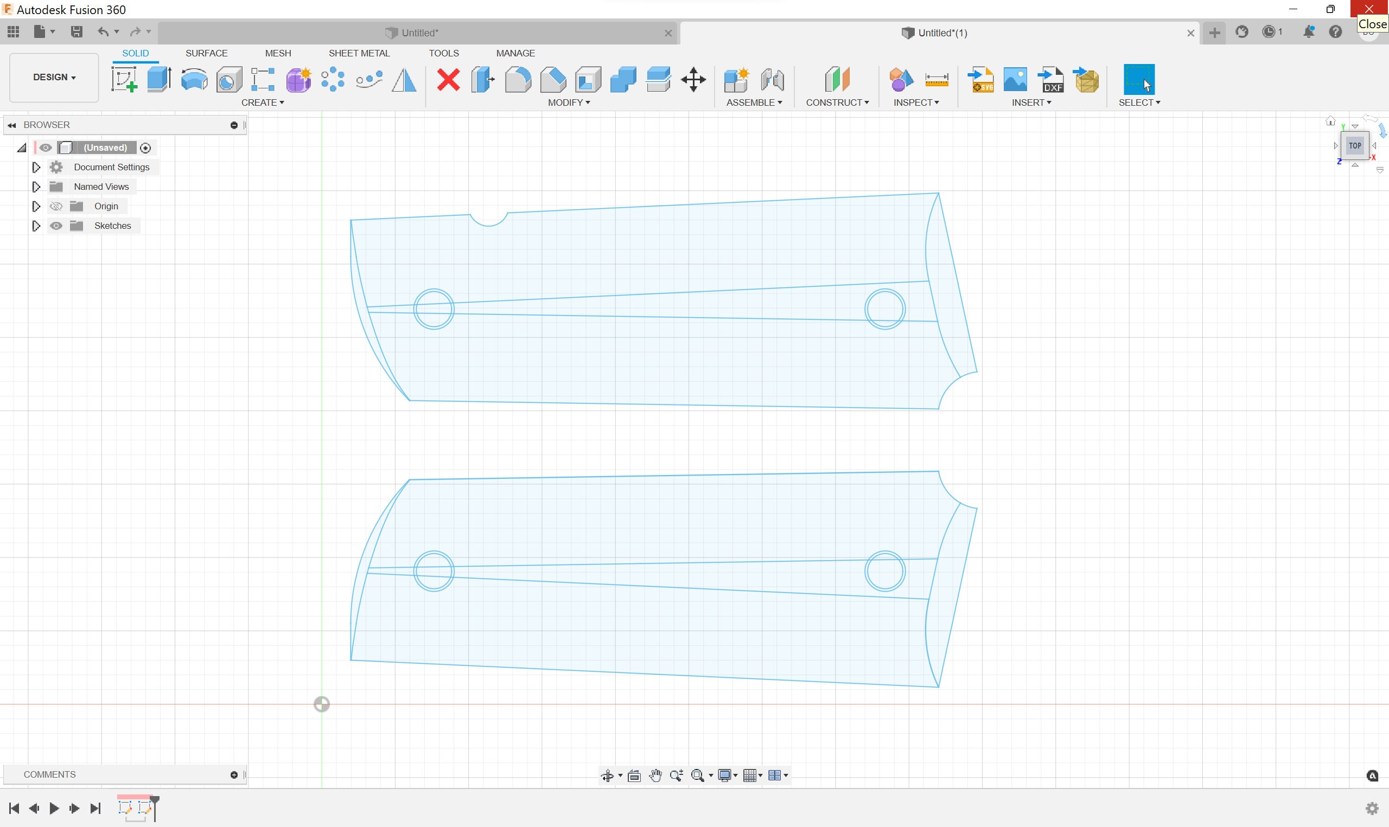Activate the Pan tool in navigation bar

pos(655,775)
